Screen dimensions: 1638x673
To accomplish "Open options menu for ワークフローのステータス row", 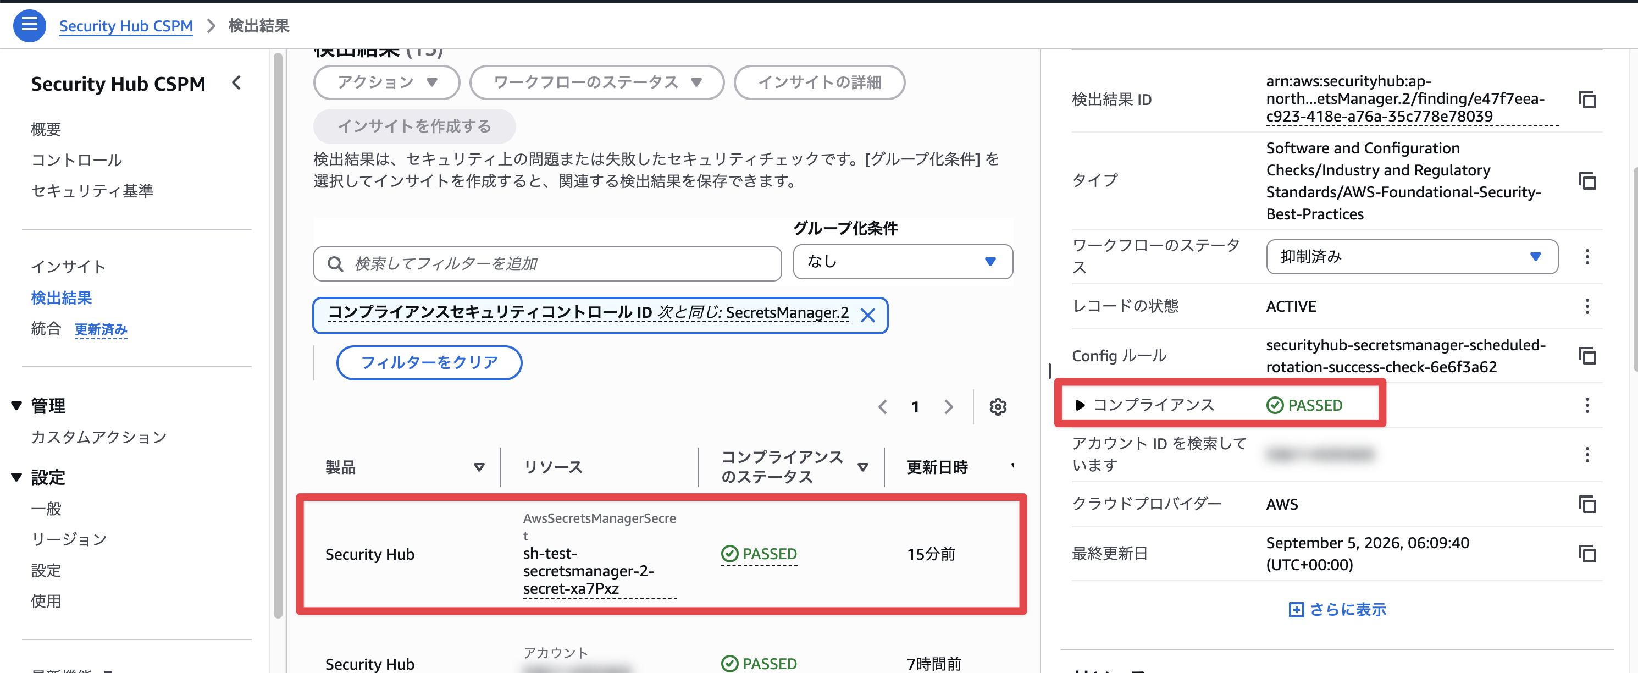I will 1587,256.
